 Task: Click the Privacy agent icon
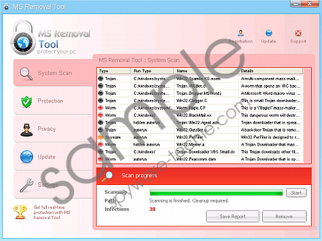click(26, 130)
